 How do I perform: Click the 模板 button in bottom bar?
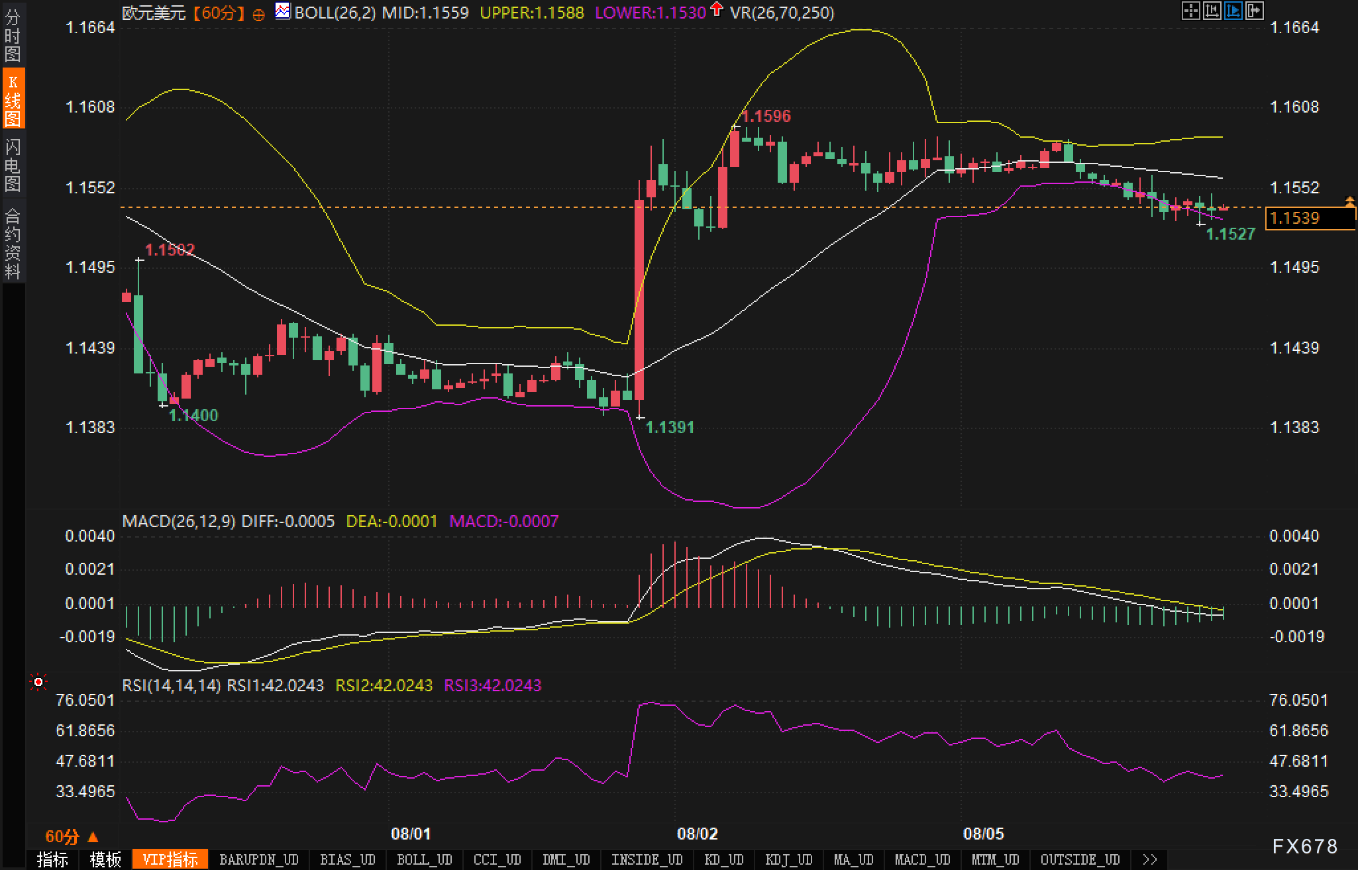[105, 859]
